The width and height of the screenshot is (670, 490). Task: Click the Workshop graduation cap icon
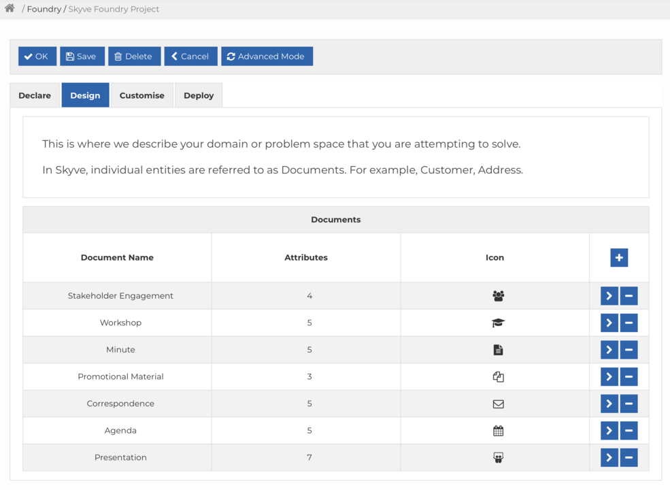point(498,323)
